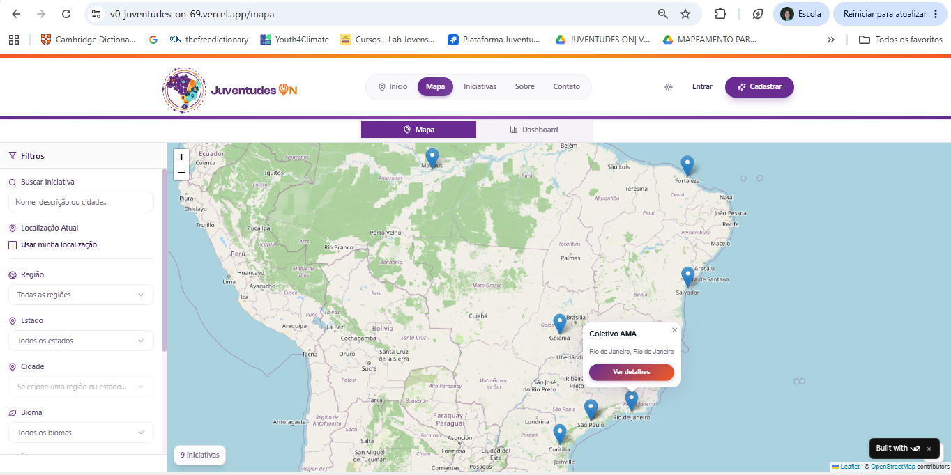Open the Youth4Climate bookmark
The height and width of the screenshot is (475, 951).
(294, 40)
